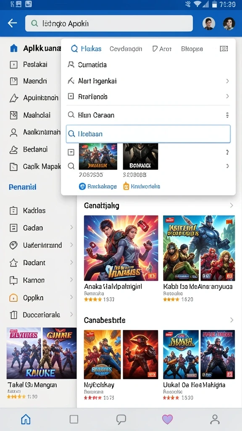Open the heart favorites icon in bottom bar
The width and height of the screenshot is (242, 431).
167,419
